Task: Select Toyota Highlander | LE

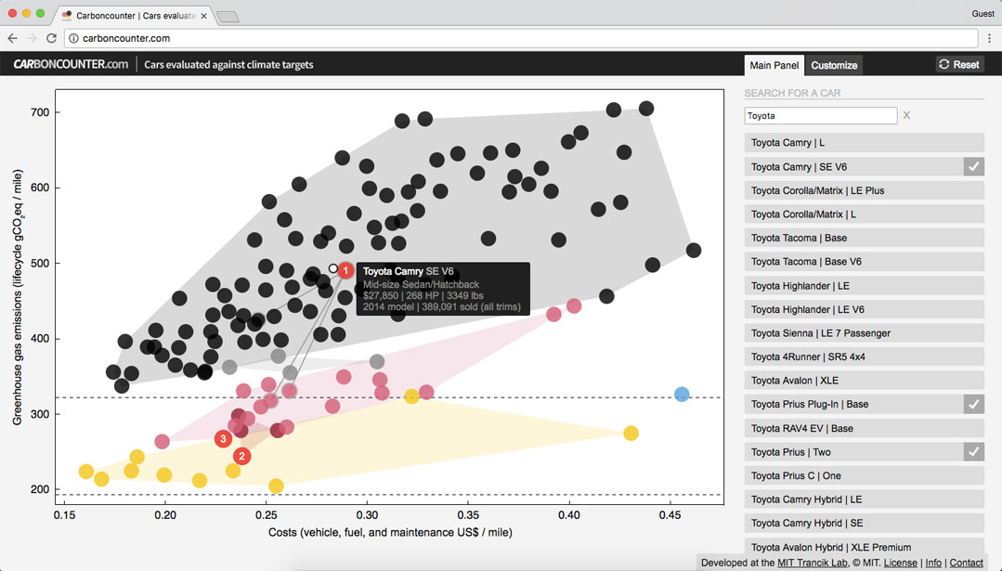Action: (864, 286)
